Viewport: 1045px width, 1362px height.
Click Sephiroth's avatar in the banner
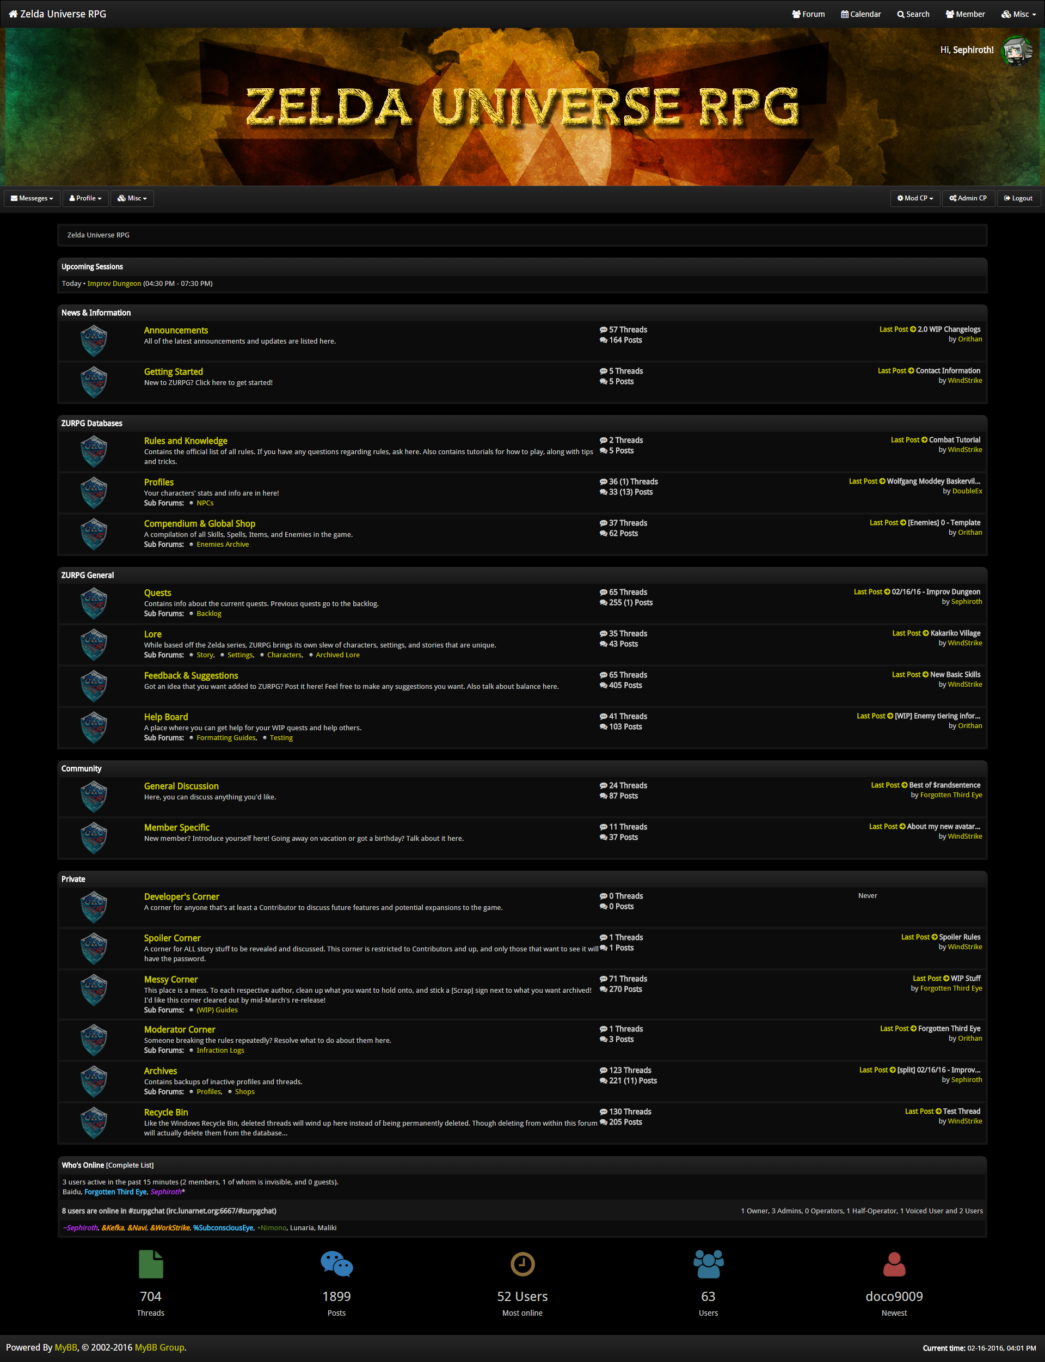pos(1016,51)
